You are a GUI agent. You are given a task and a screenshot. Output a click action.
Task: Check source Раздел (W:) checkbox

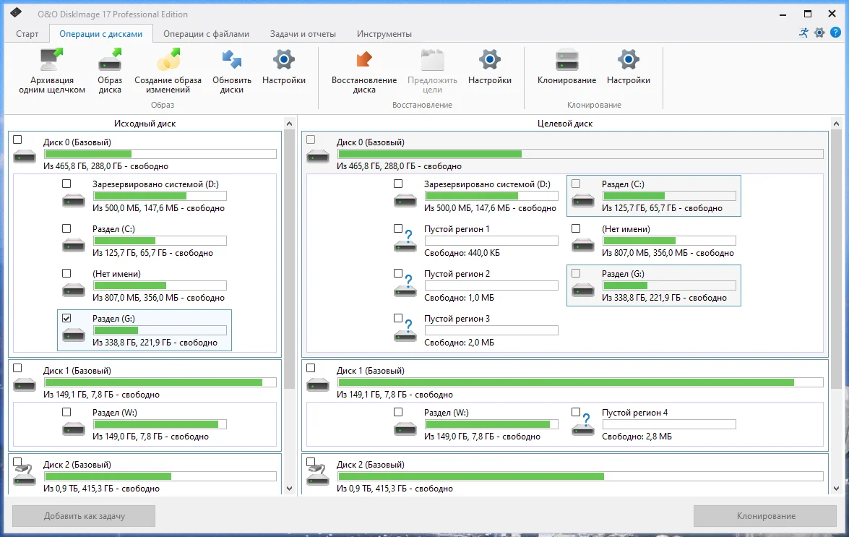[66, 412]
